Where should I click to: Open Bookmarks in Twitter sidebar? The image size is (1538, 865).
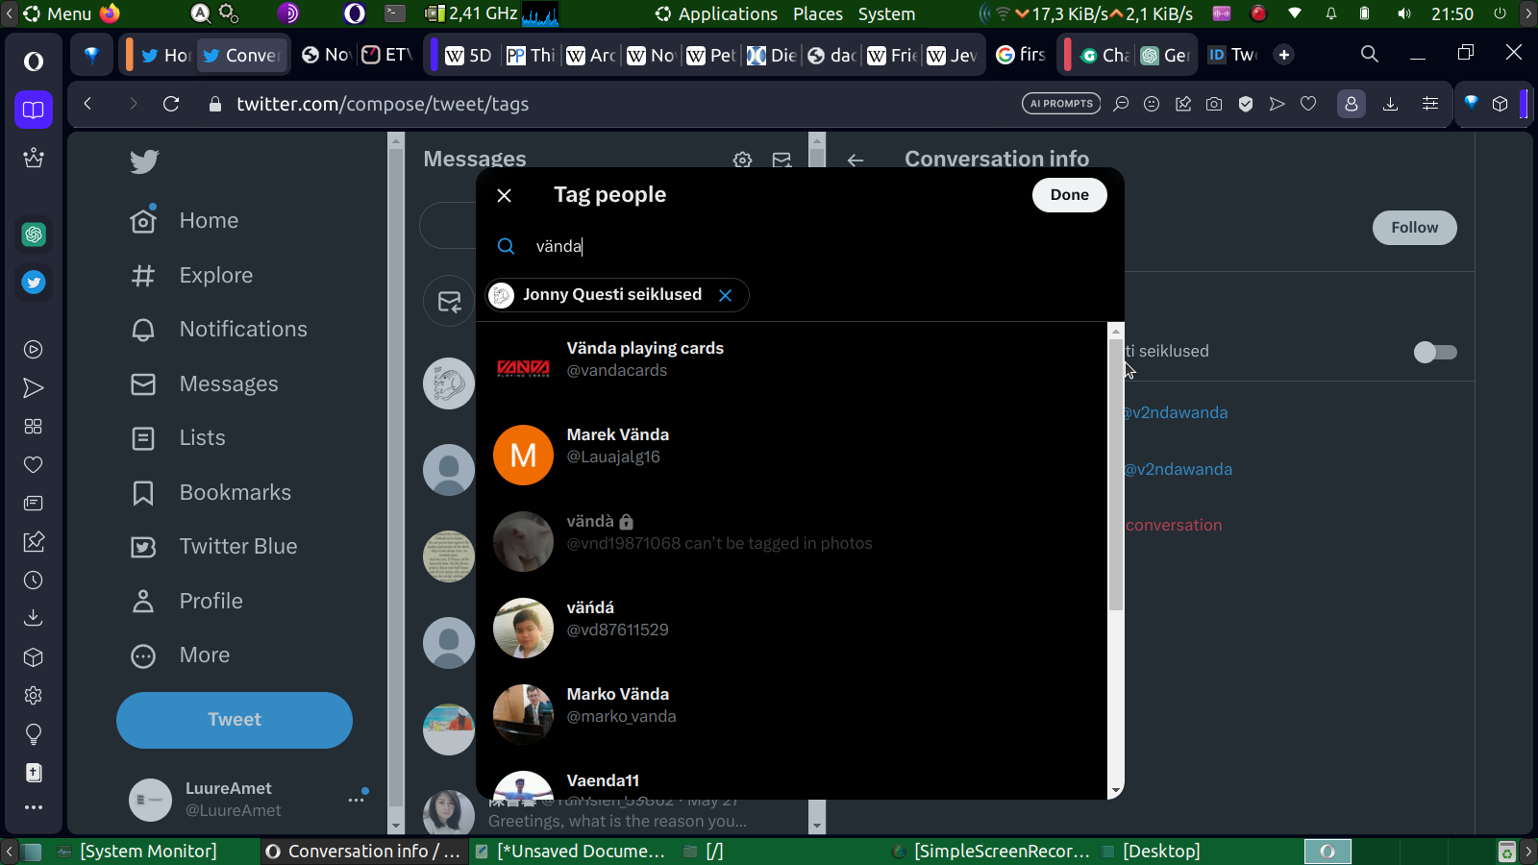[211, 492]
